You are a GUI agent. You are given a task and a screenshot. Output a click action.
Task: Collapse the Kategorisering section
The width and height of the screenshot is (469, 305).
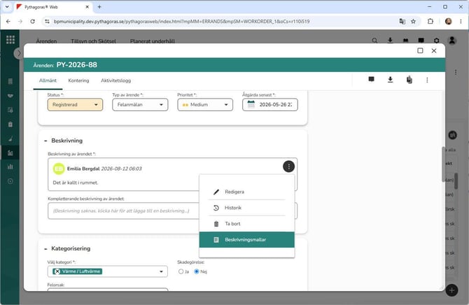(45, 249)
